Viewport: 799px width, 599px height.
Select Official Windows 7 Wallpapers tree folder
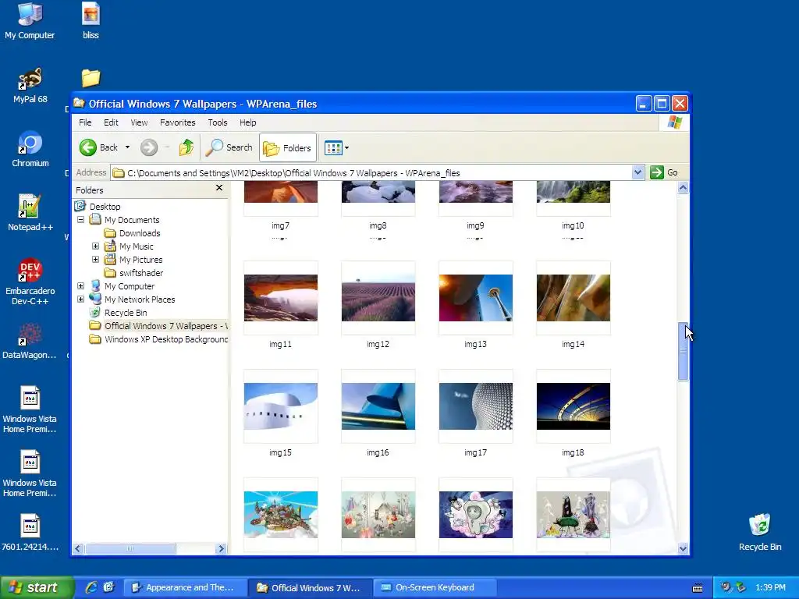(165, 325)
